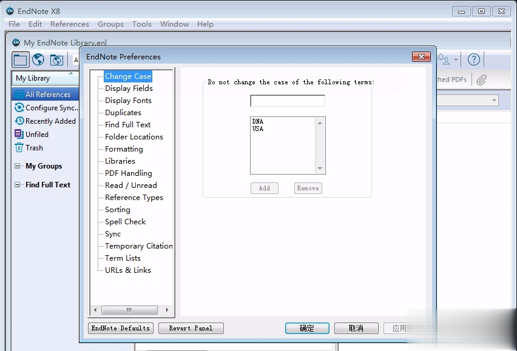
Task: Cancel with the 取消 button
Action: [356, 328]
